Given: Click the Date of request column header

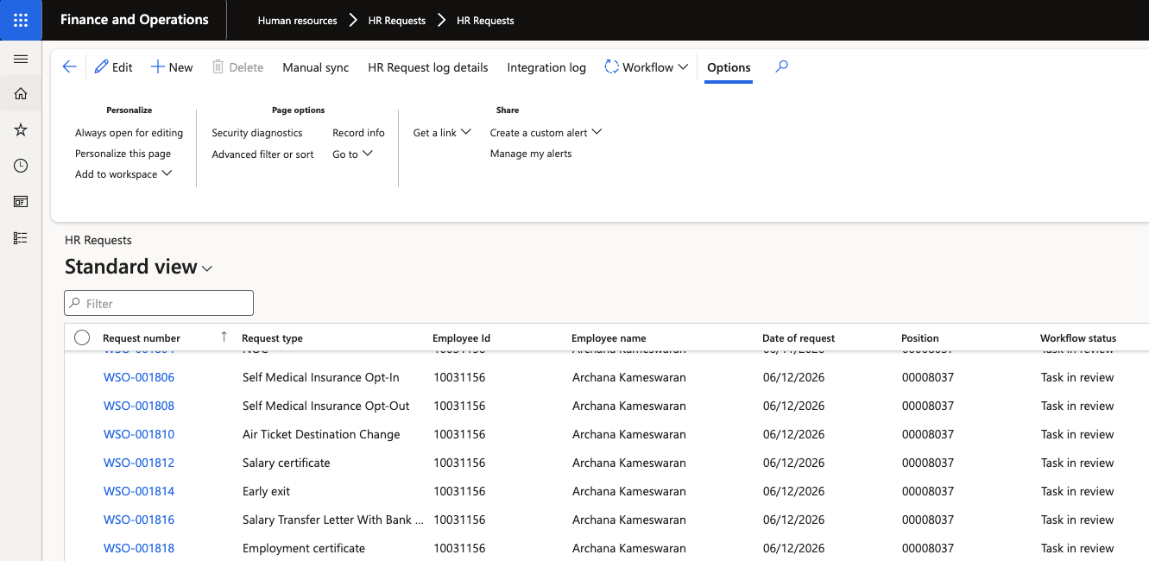Looking at the screenshot, I should (x=799, y=338).
